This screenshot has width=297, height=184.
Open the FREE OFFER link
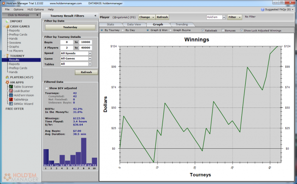(14, 109)
